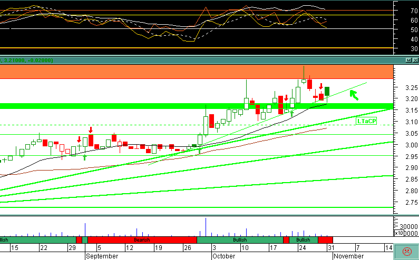Click date label 31 on time axis
This screenshot has height=260, width=419.
click(x=331, y=248)
